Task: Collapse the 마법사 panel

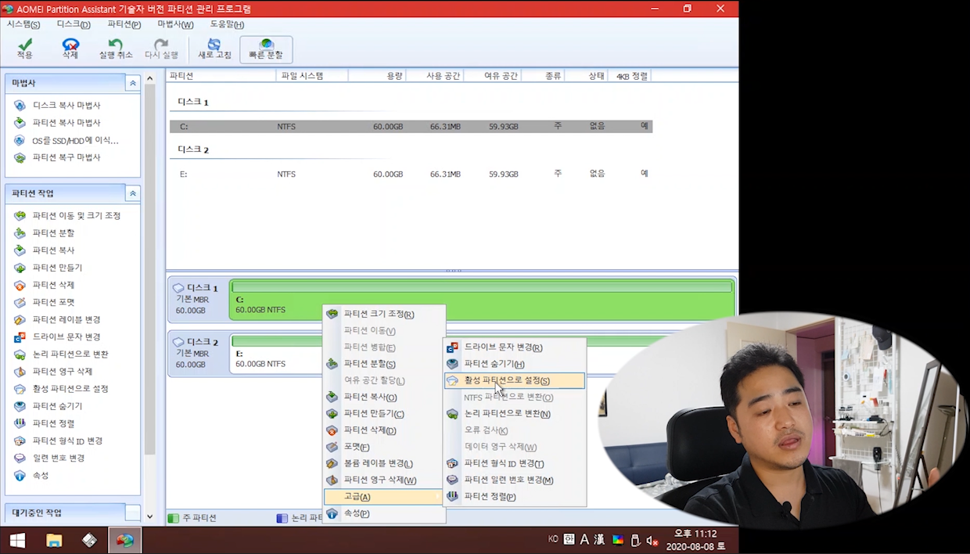Action: [133, 83]
